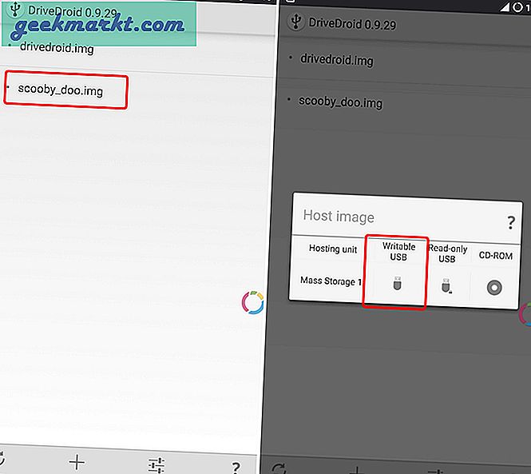Tap the colorful circle icon on the light screen
This screenshot has height=474, width=531.
252,304
